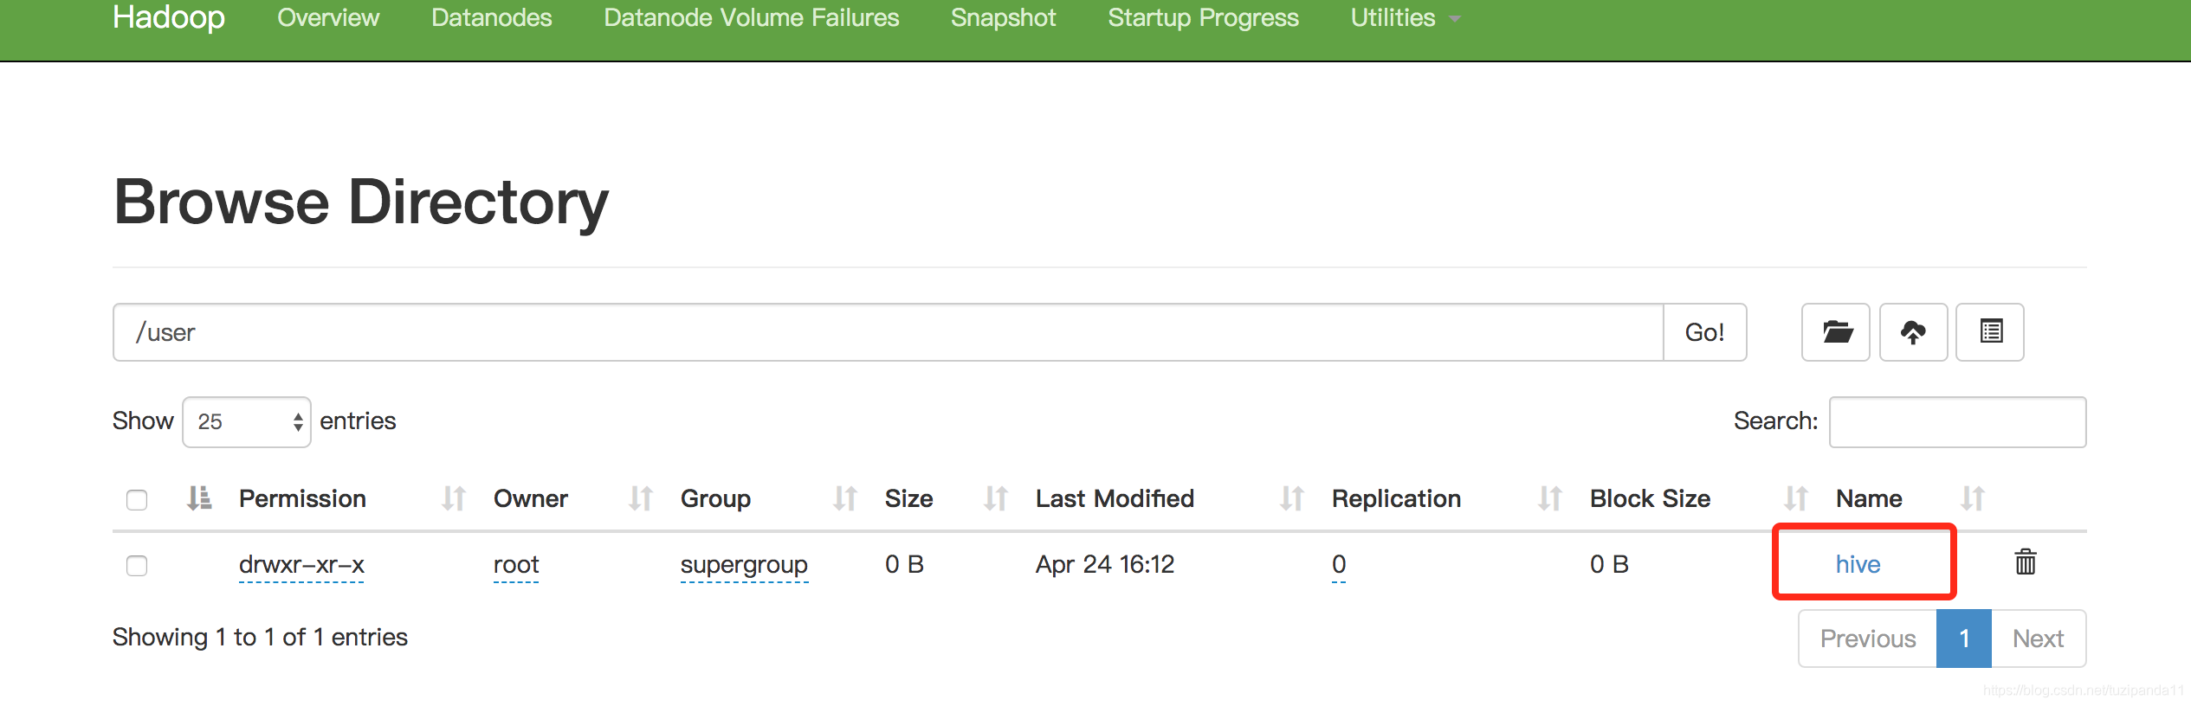Click the replication value 0
The width and height of the screenshot is (2191, 706).
click(1339, 564)
